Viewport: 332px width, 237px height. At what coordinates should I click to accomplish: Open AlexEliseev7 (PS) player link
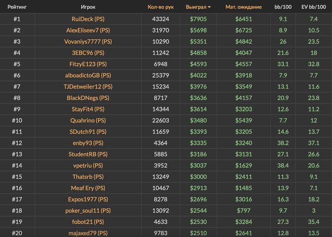[x=88, y=30]
